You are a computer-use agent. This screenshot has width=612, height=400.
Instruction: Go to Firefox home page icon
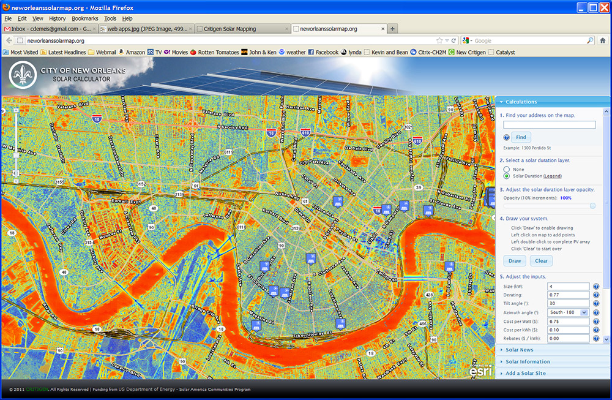(603, 40)
